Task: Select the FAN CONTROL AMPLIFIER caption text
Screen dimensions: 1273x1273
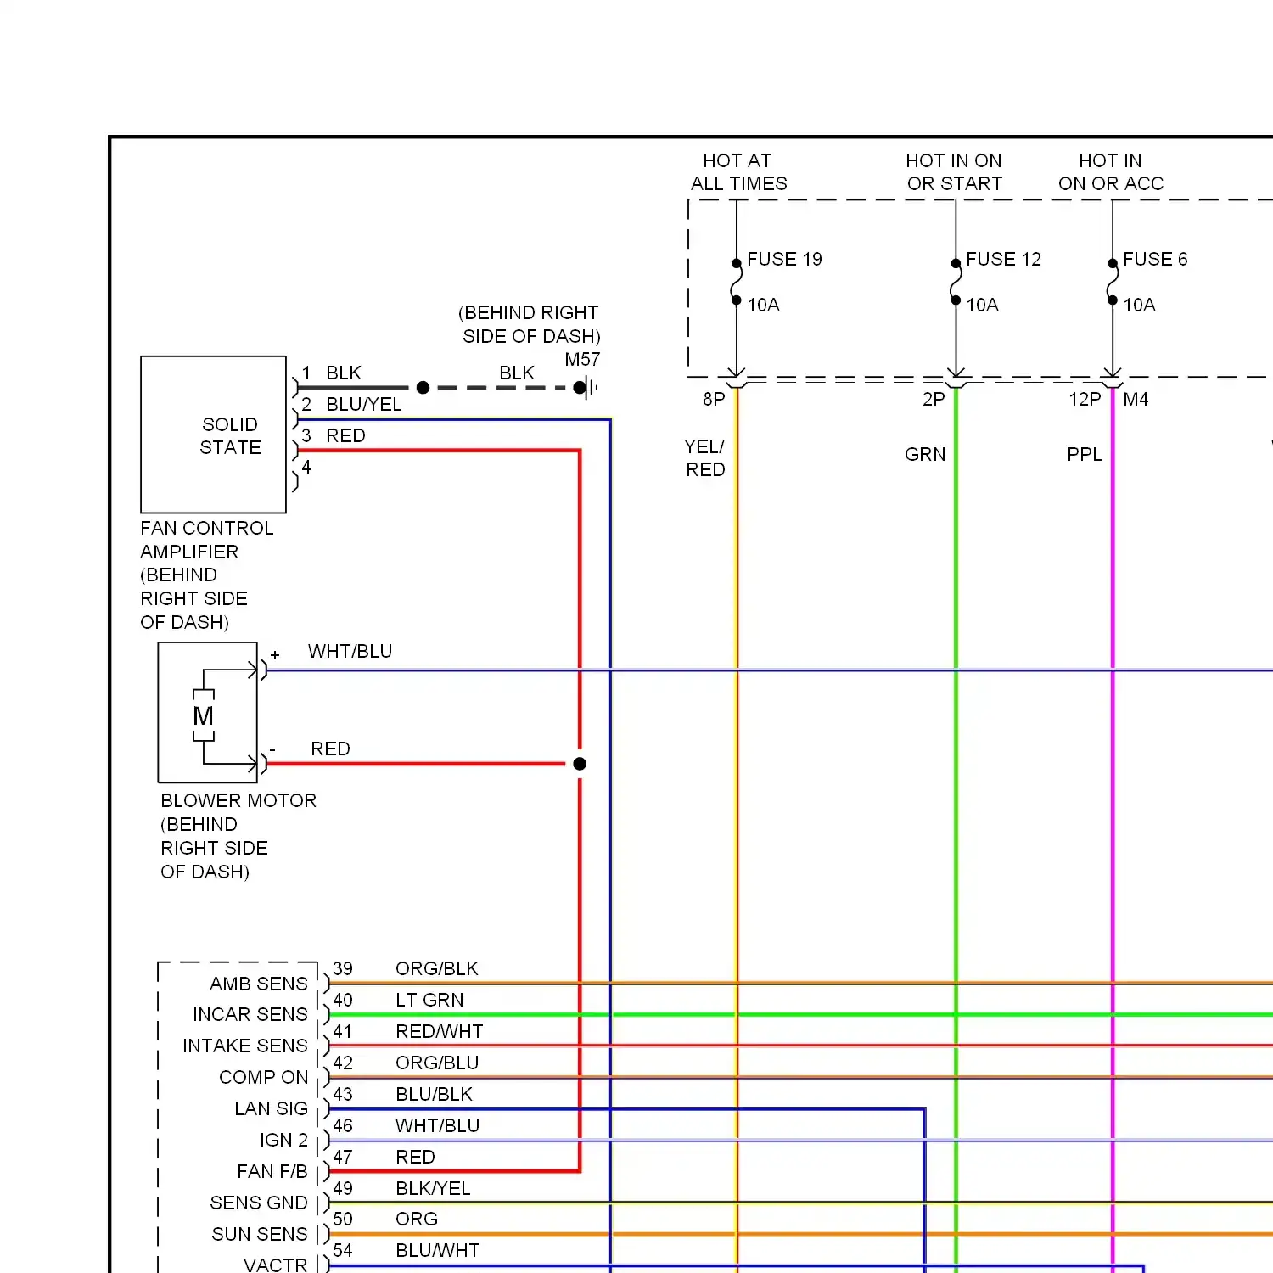Action: point(206,575)
